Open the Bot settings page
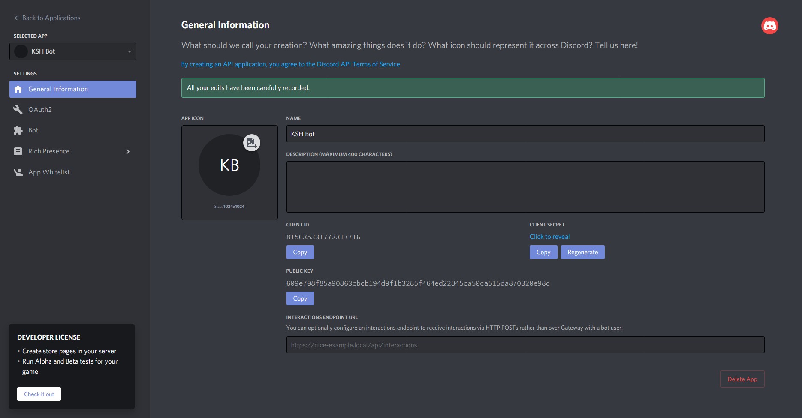 pos(73,130)
